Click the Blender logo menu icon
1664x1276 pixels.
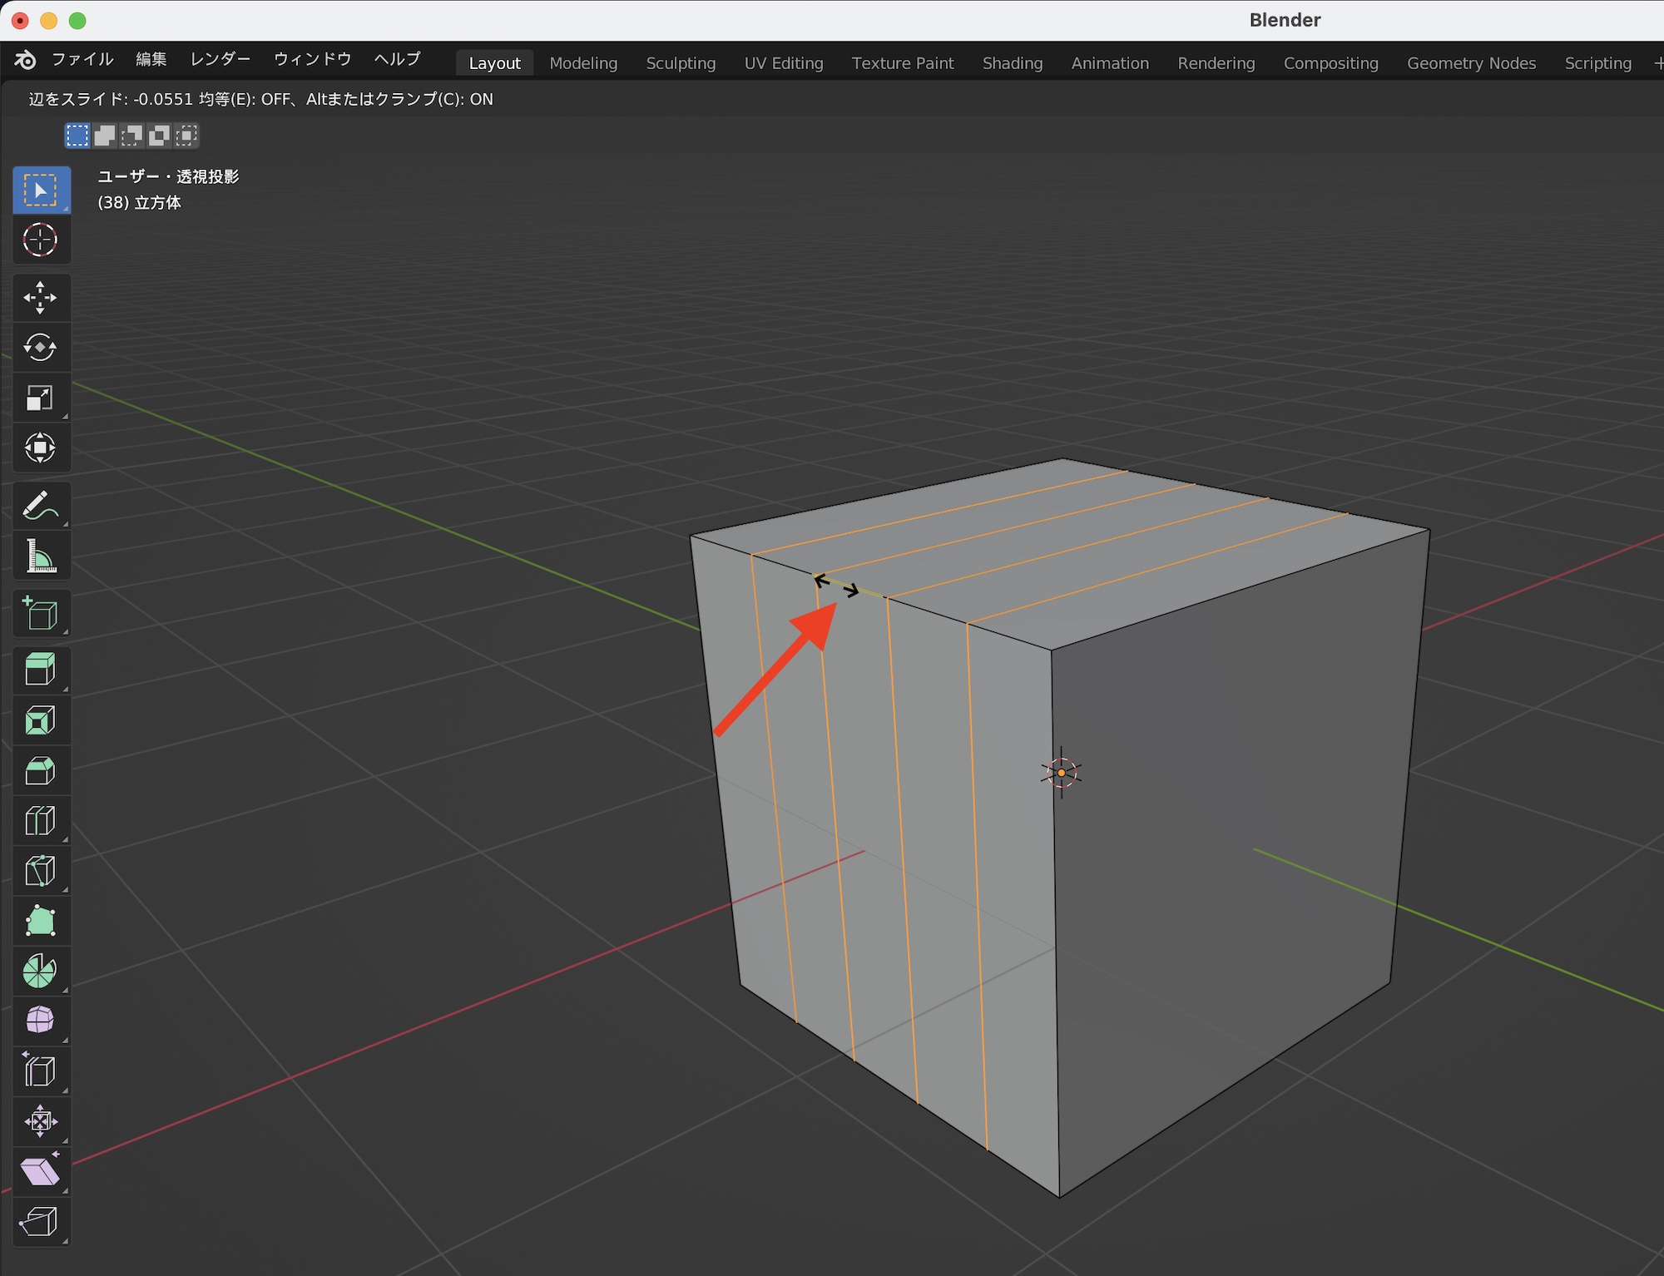click(25, 60)
